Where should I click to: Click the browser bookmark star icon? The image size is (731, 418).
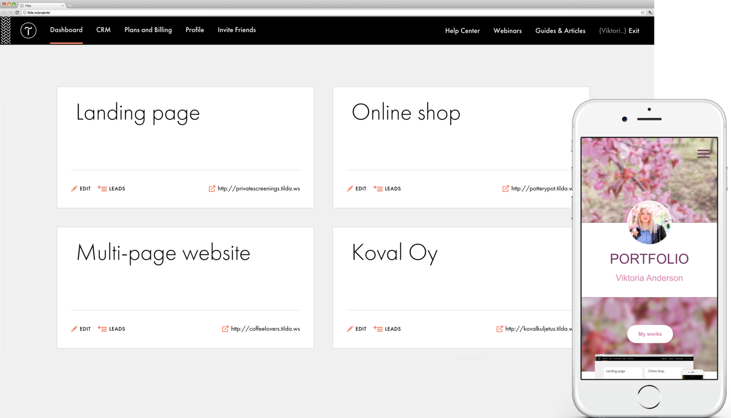pos(642,13)
